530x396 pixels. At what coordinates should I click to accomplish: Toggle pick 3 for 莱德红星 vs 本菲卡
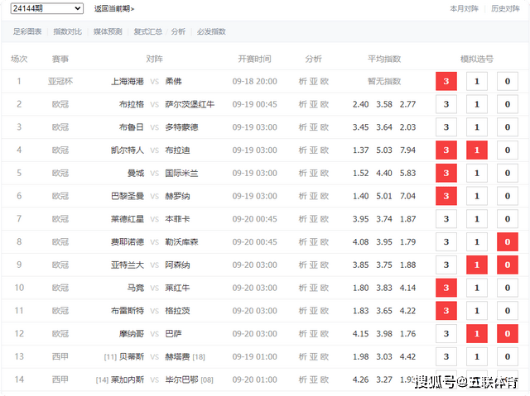pos(446,219)
